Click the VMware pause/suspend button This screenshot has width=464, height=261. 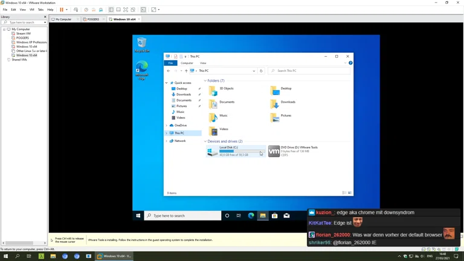point(61,10)
